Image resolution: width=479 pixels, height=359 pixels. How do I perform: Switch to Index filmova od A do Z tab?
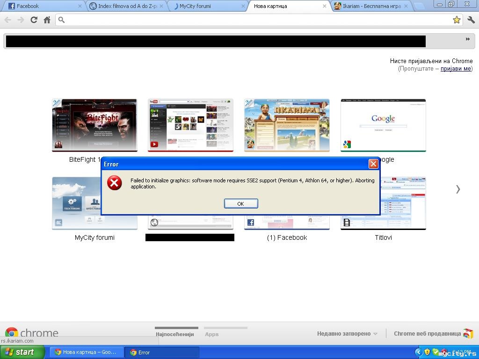coord(127,6)
